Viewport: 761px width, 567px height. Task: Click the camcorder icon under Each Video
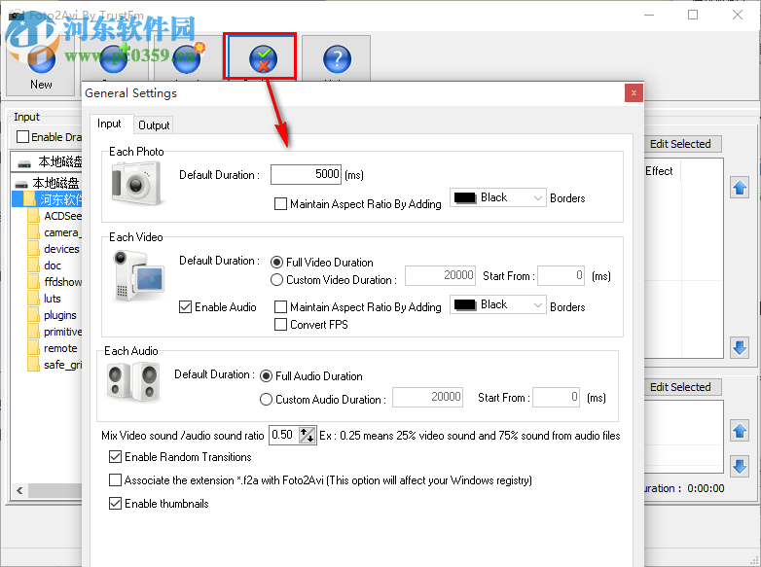139,275
